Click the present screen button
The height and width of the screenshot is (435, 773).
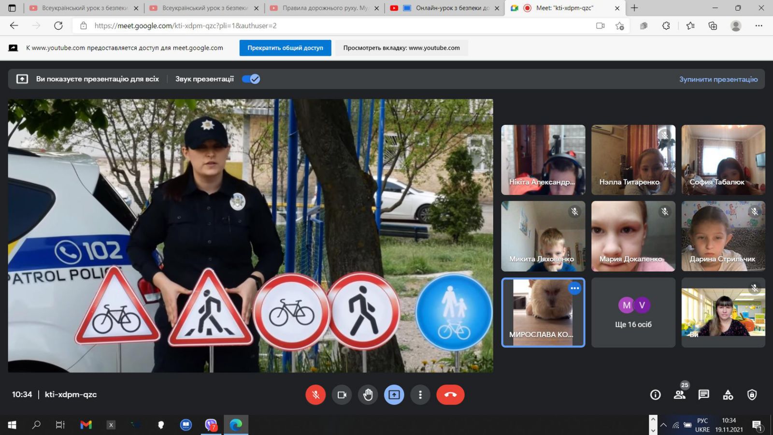[394, 395]
